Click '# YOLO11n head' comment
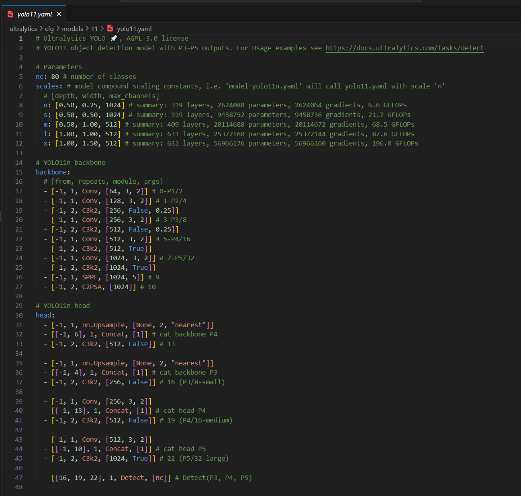Screen dimensions: 521x496 (x=63, y=305)
